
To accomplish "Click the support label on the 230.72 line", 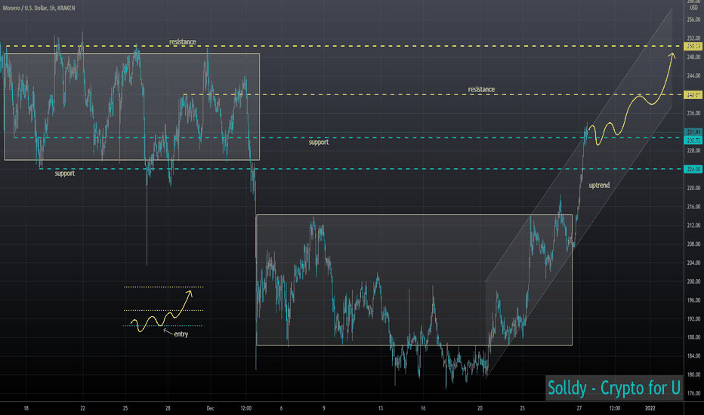I will pos(318,142).
